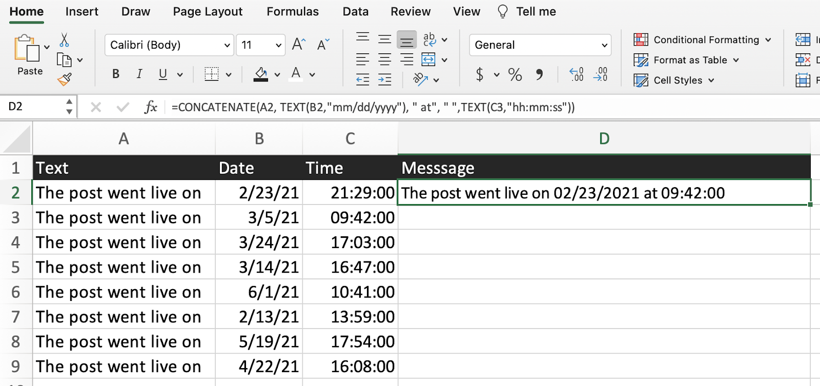Click the Cut scissors icon
Image resolution: width=820 pixels, height=386 pixels.
64,40
